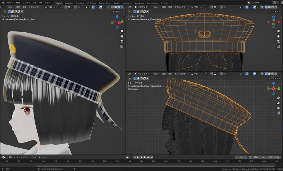The height and width of the screenshot is (171, 283).
Task: Open the オプション dropdown in the left viewport
Action: pyautogui.click(x=118, y=12)
